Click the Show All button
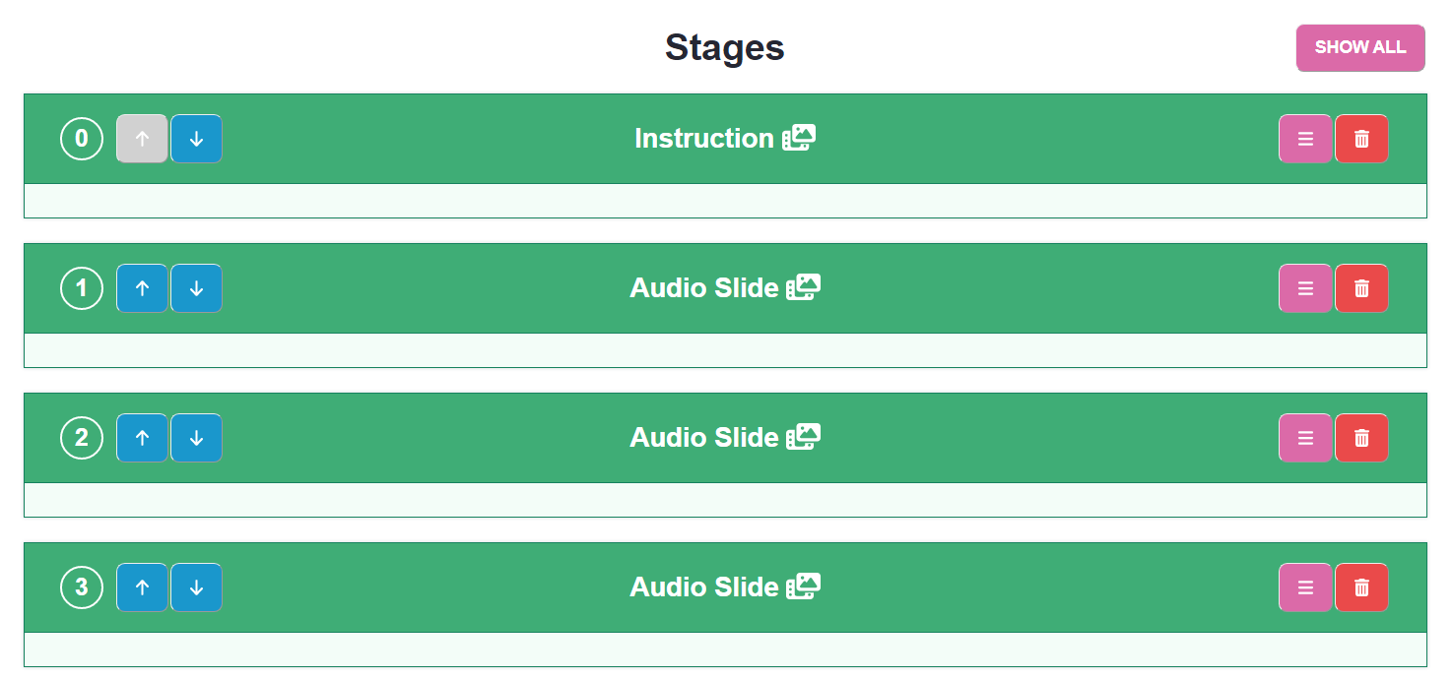 1360,47
